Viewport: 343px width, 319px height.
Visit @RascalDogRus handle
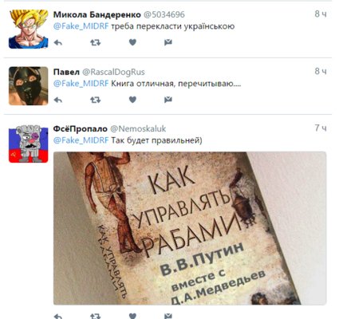[113, 72]
